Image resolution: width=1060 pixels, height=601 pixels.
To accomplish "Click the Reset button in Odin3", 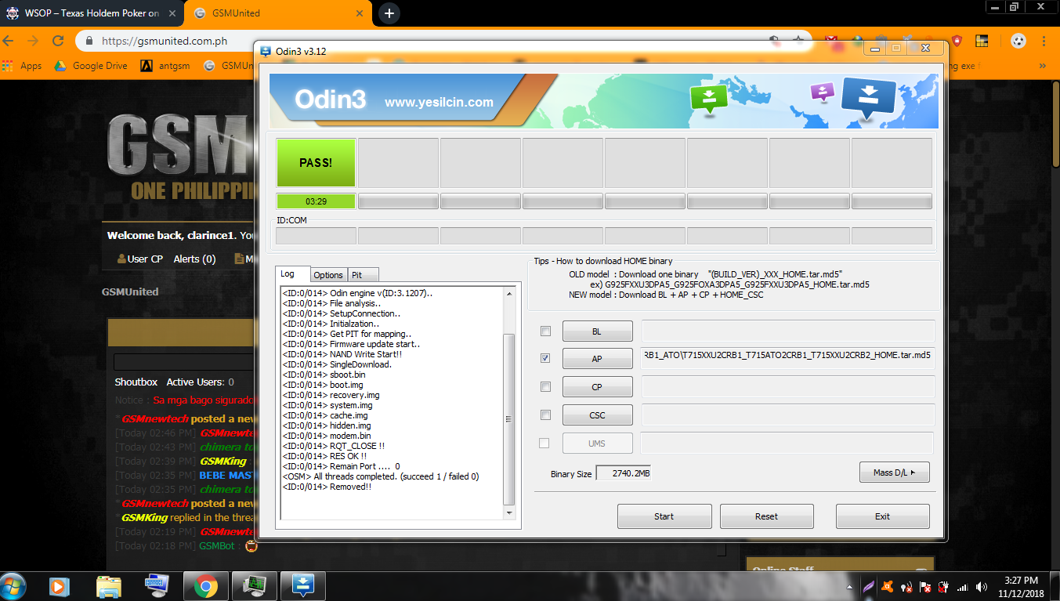I will click(767, 516).
